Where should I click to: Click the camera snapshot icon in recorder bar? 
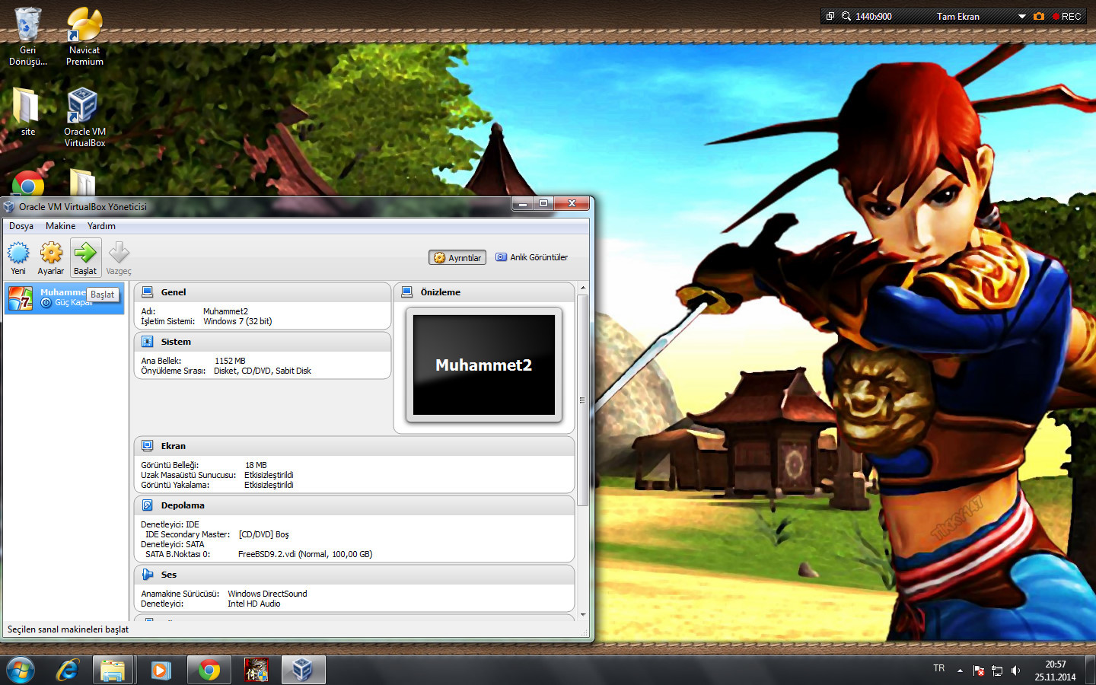(x=1039, y=16)
